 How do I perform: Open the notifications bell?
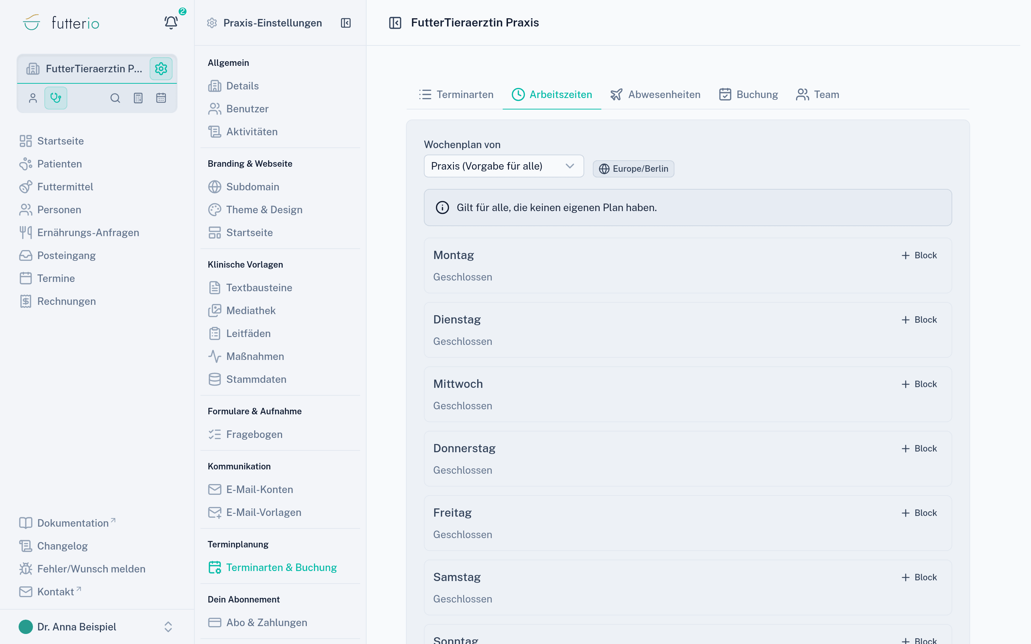pos(171,23)
